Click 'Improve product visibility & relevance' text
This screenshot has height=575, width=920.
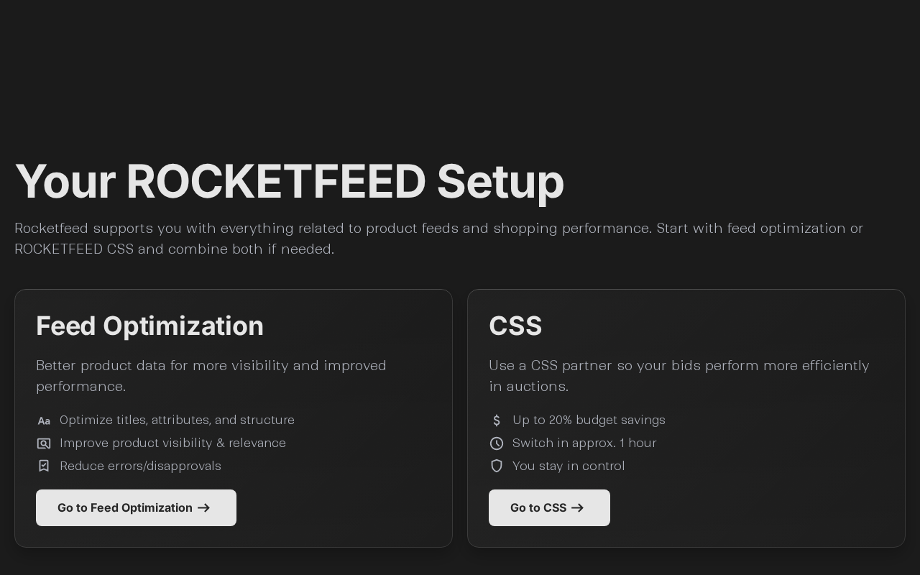(172, 443)
